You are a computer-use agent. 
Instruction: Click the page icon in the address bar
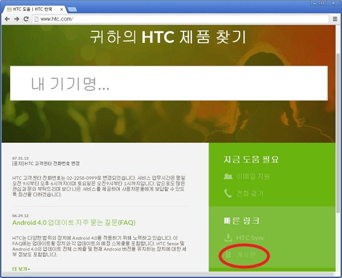coord(36,19)
